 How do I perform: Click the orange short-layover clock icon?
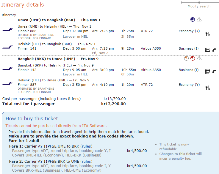[x=186, y=58]
